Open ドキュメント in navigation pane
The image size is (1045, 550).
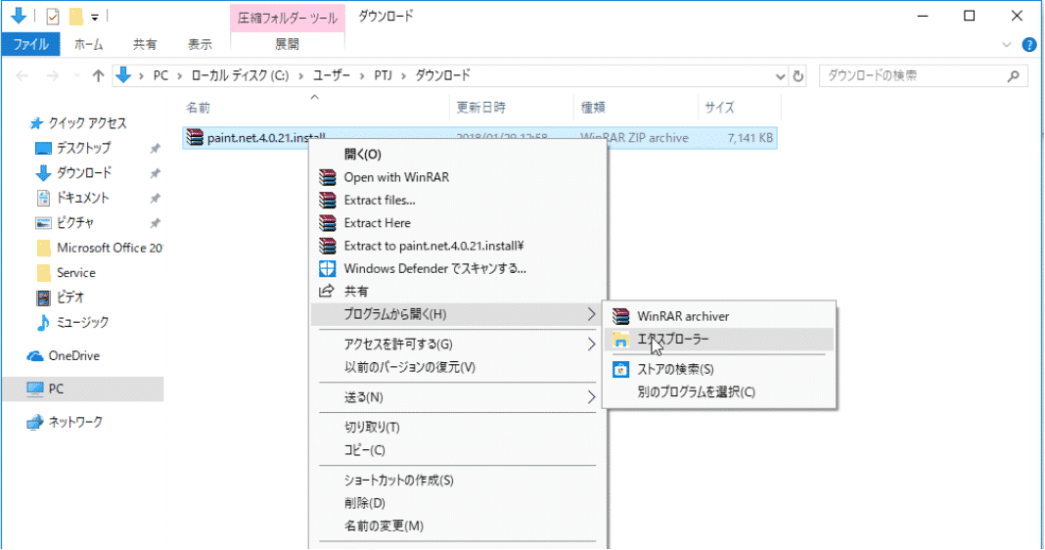(x=82, y=198)
